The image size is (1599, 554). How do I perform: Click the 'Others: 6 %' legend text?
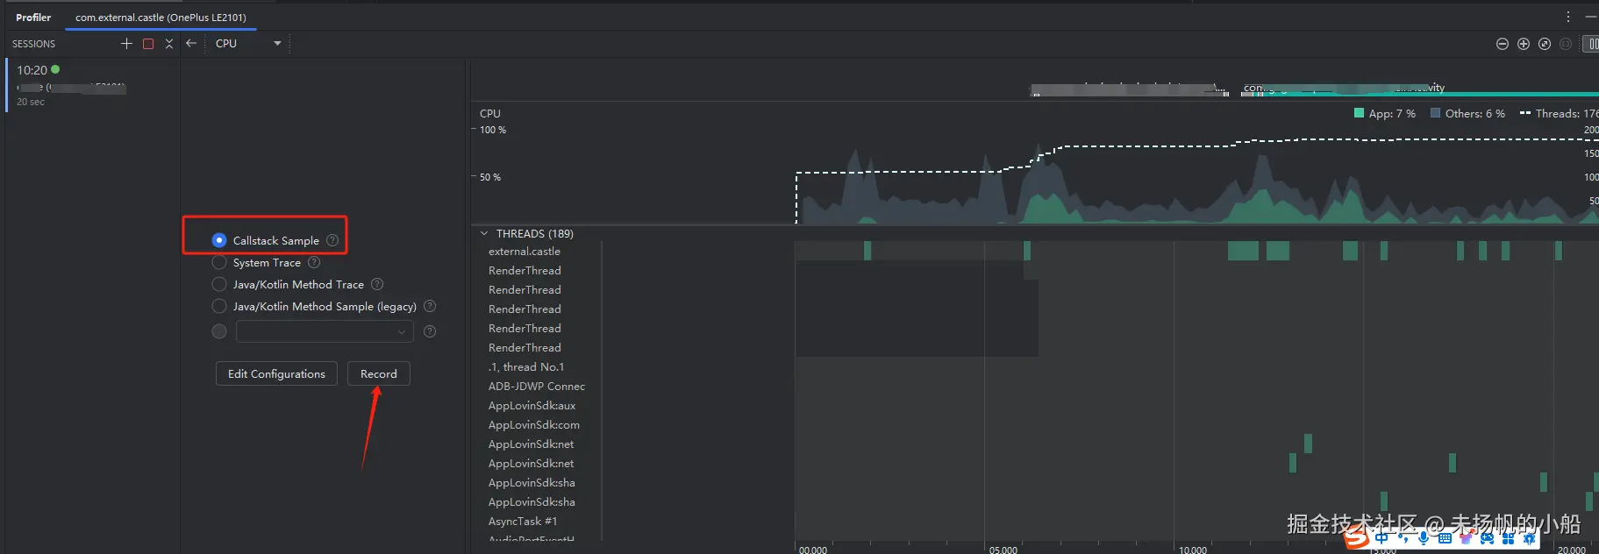(x=1475, y=113)
